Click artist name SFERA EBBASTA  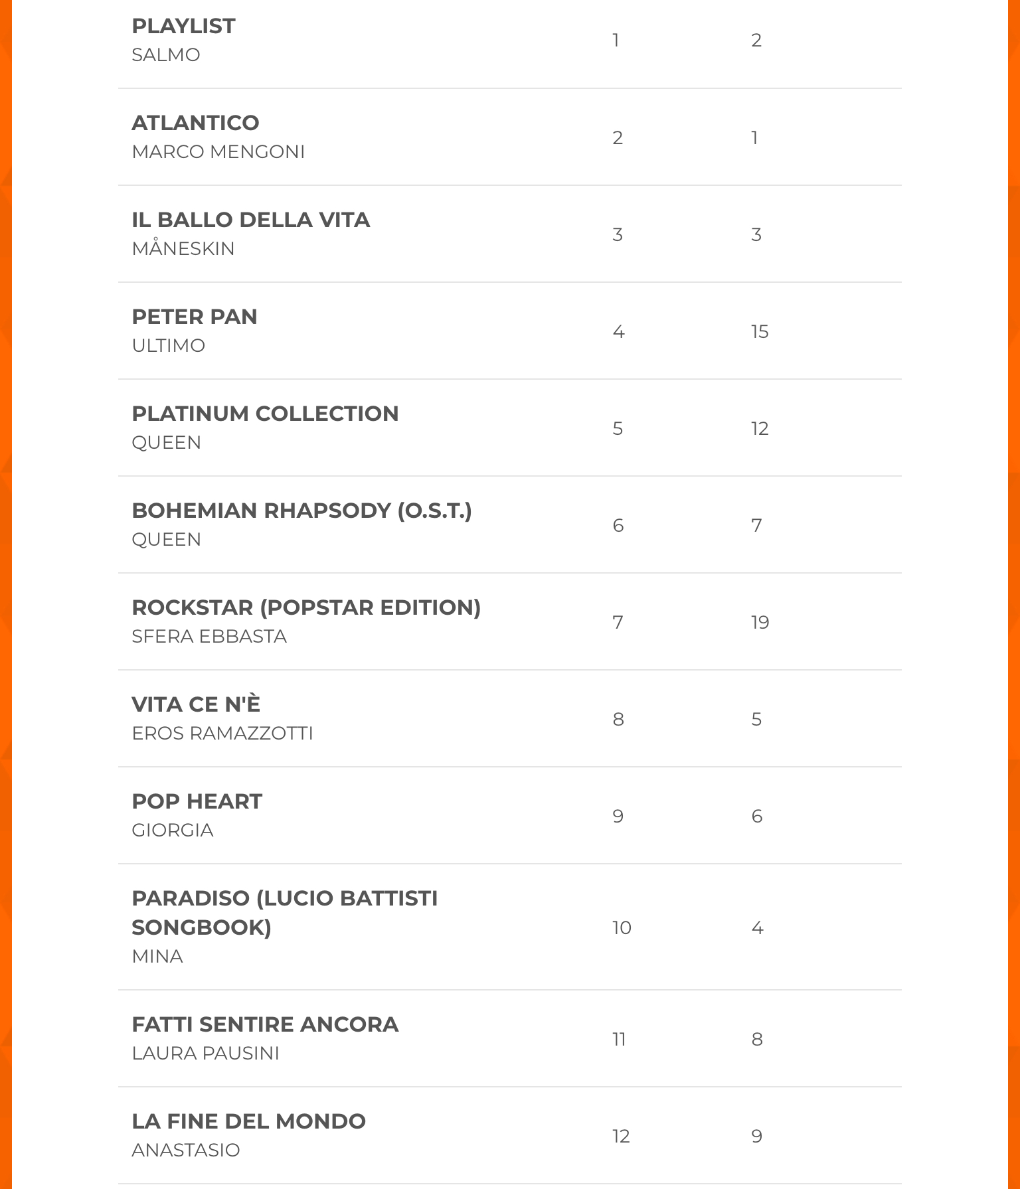[209, 637]
